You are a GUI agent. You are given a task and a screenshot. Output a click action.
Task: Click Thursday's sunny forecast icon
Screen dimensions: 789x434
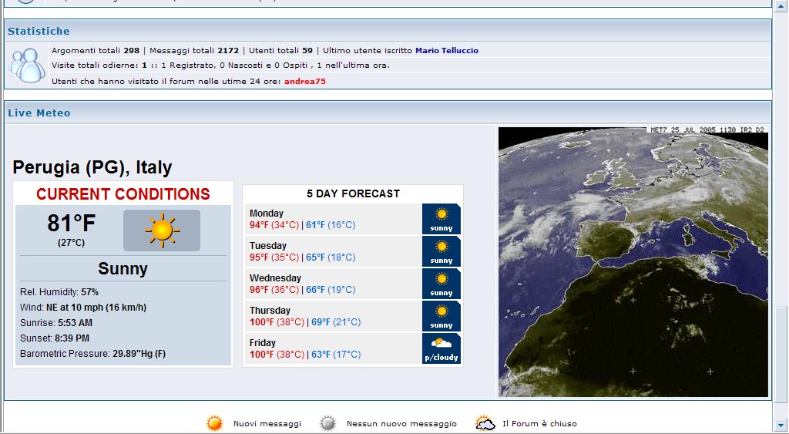pyautogui.click(x=442, y=316)
